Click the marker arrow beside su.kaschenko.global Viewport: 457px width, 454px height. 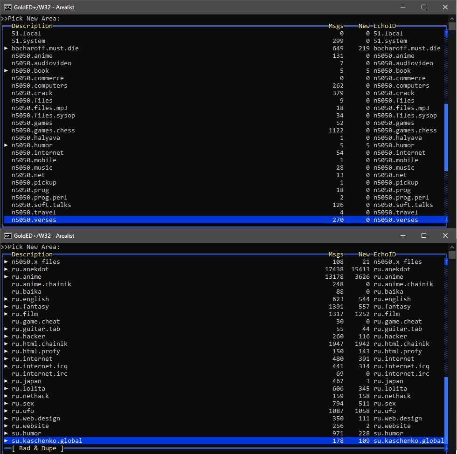point(6,441)
